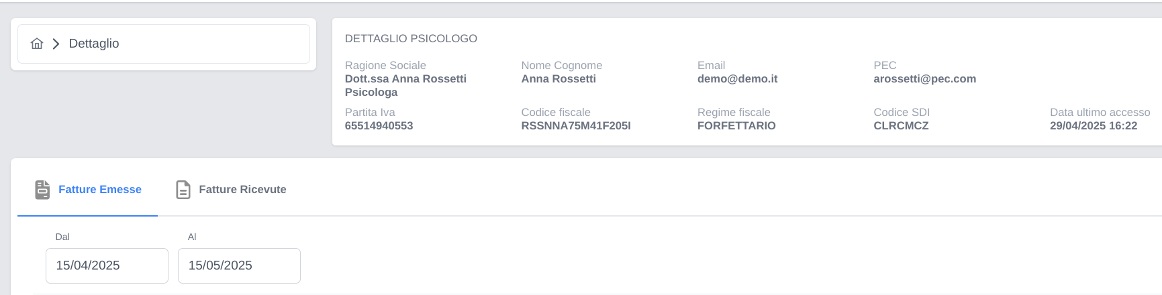Click the Fatture Ricevute document icon
The image size is (1162, 295).
coord(183,190)
